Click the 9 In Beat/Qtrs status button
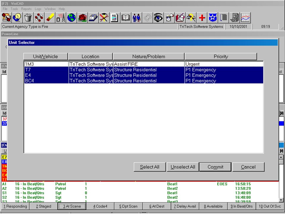Image resolution: width=285 pixels, height=214 pixels. coord(242,206)
